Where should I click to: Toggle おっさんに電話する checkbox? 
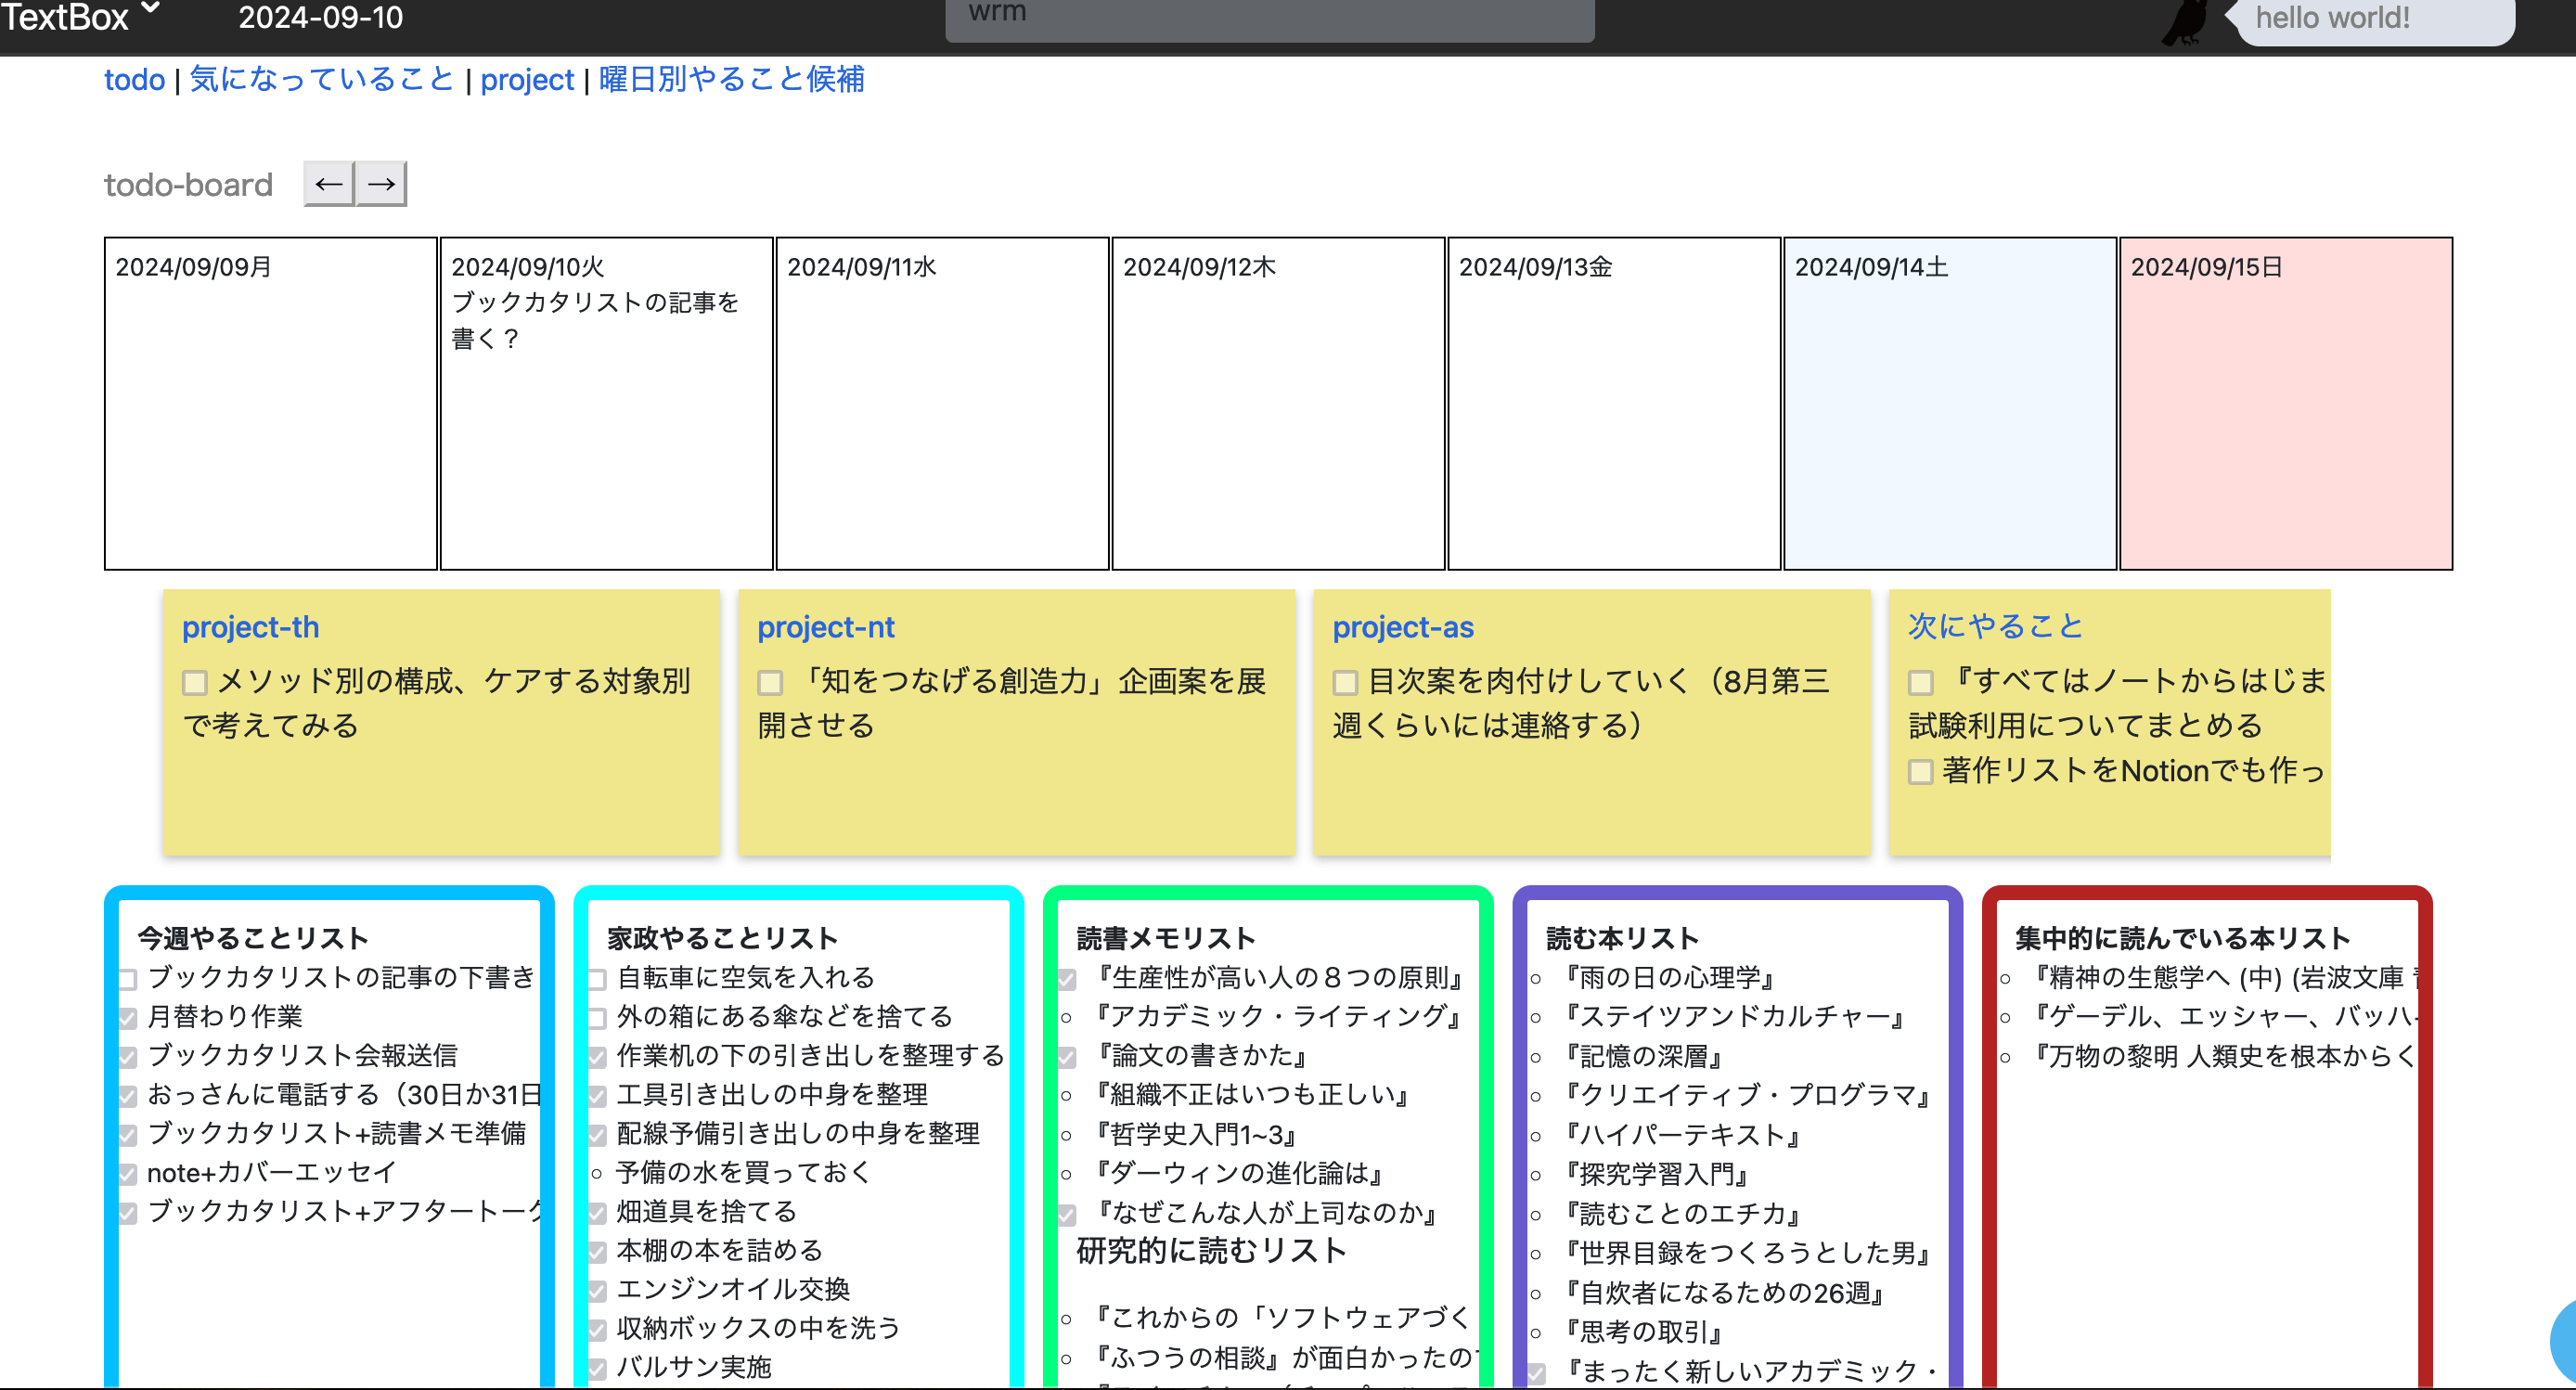pyautogui.click(x=128, y=1096)
